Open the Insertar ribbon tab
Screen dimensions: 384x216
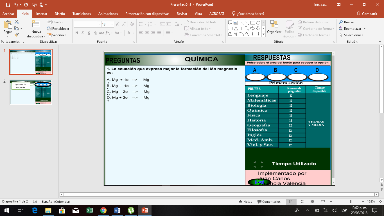tap(42, 14)
